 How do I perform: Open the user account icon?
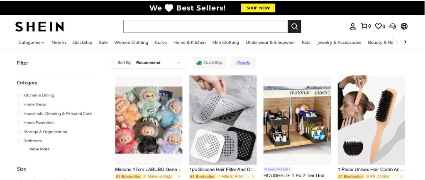(x=352, y=26)
